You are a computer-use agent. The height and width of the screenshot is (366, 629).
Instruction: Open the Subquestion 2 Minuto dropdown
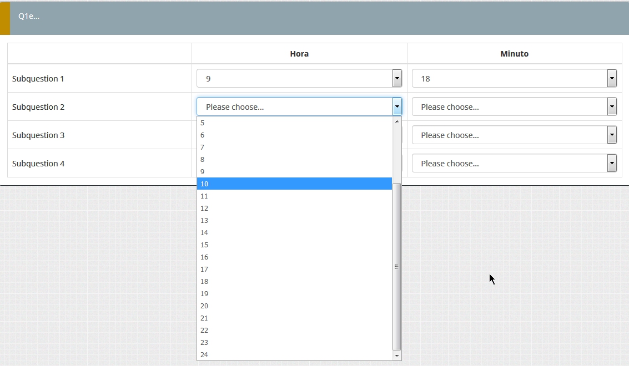point(514,107)
